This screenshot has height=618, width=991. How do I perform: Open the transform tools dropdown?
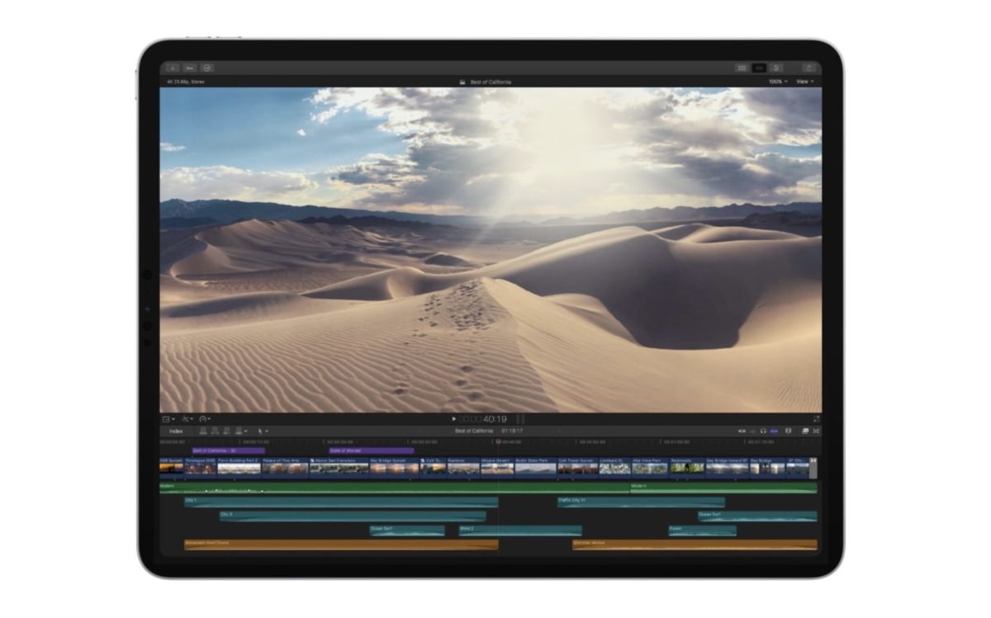click(x=168, y=419)
